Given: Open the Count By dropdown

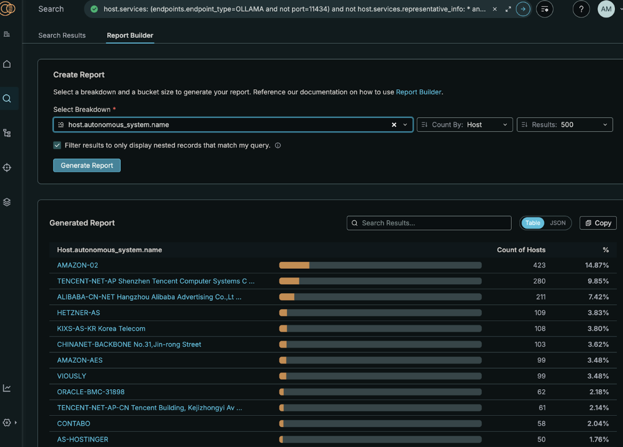Looking at the screenshot, I should pyautogui.click(x=464, y=124).
